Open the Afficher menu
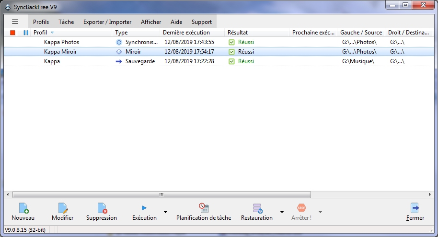The height and width of the screenshot is (237, 438). click(x=151, y=22)
